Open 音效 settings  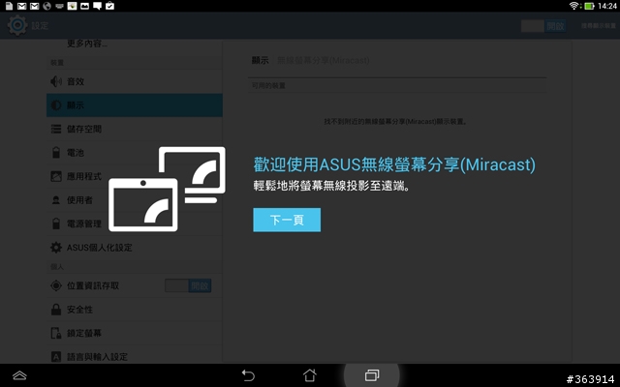tap(135, 81)
